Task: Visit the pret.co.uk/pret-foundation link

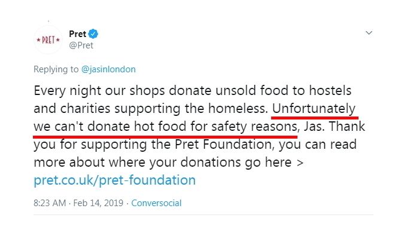Action: 114,180
